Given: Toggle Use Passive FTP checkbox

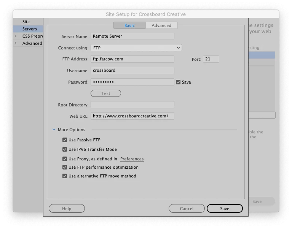Looking at the screenshot, I should click(x=65, y=140).
